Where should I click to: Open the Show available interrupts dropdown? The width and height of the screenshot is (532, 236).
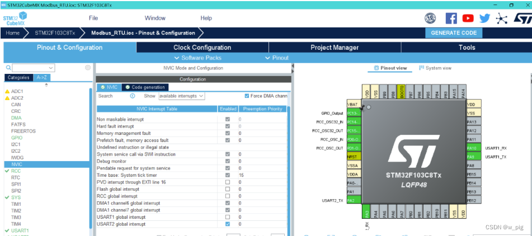181,96
